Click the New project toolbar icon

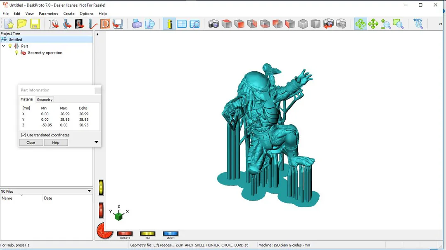click(x=9, y=24)
